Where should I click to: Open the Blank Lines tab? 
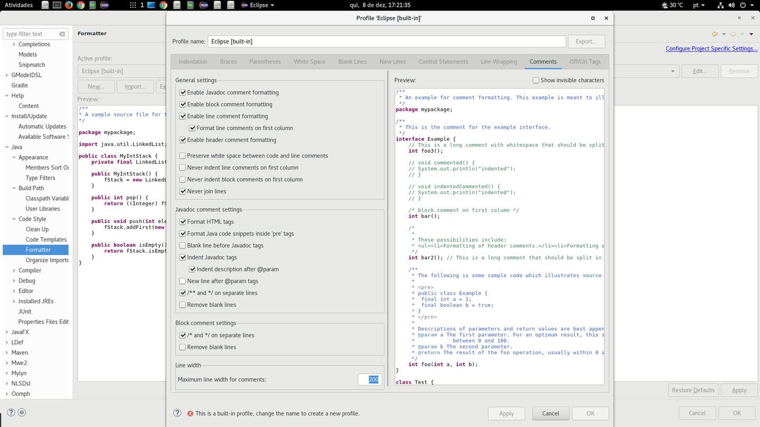pos(353,62)
